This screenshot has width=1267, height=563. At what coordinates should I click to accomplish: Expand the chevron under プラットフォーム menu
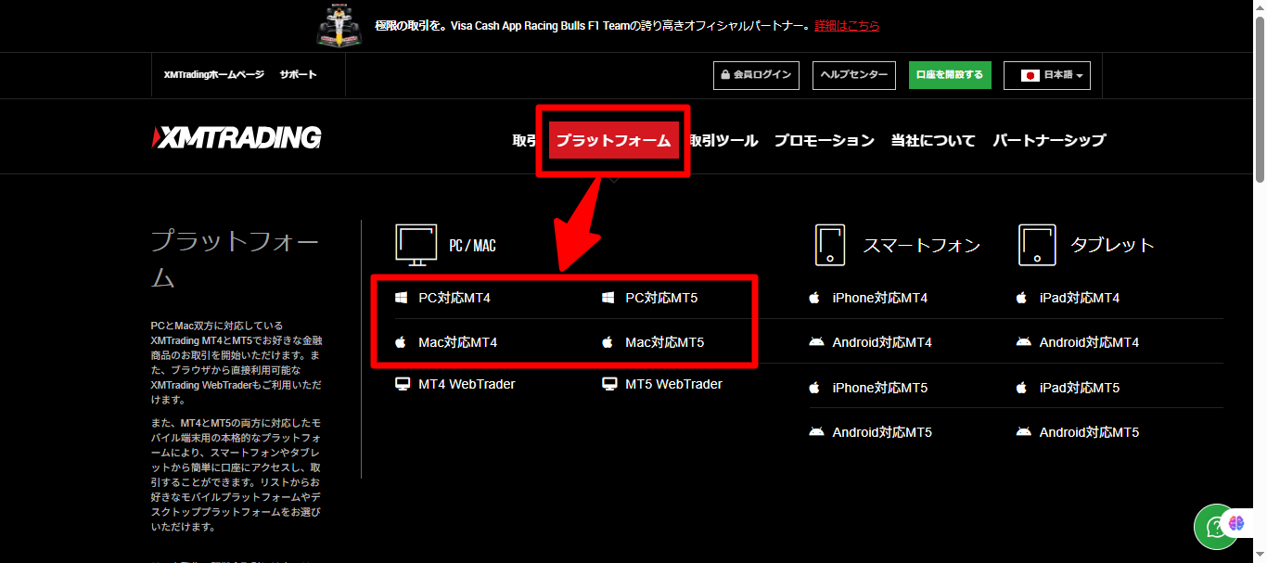(613, 178)
